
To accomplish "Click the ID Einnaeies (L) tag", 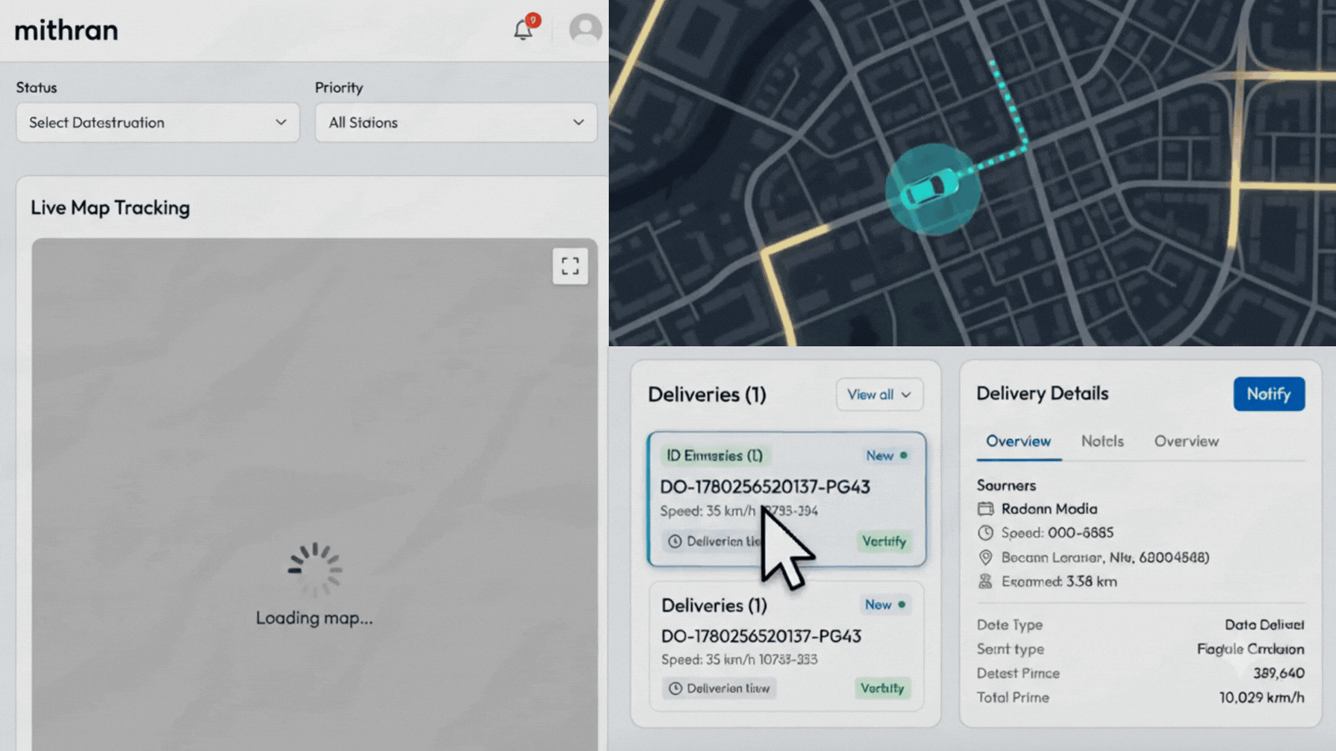I will click(714, 456).
